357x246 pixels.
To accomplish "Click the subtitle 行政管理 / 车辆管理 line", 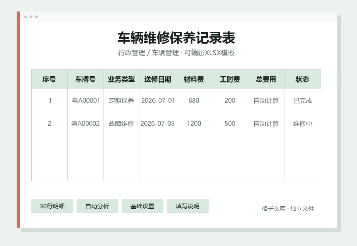I will (x=176, y=53).
